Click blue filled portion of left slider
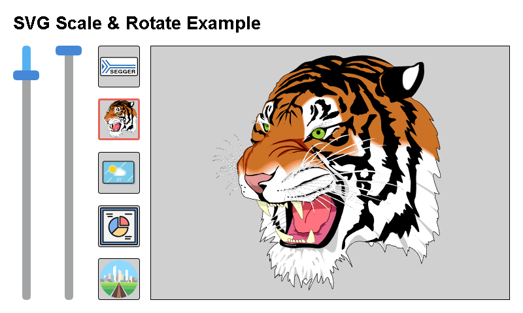This screenshot has height=313, width=523. click(x=26, y=59)
